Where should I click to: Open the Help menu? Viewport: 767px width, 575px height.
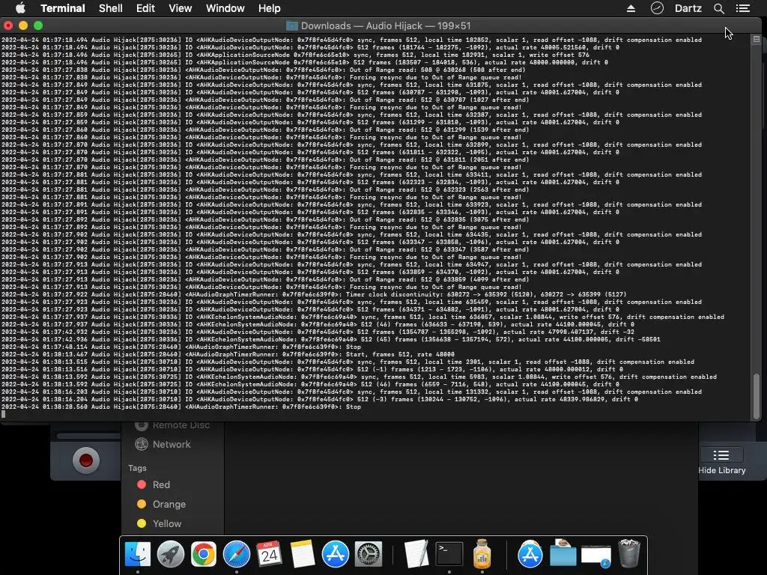click(x=269, y=8)
